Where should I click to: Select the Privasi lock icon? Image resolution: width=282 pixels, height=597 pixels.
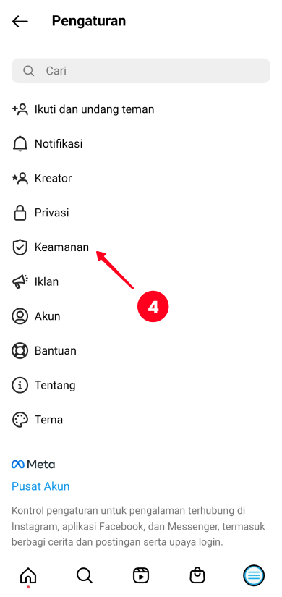[x=20, y=213]
